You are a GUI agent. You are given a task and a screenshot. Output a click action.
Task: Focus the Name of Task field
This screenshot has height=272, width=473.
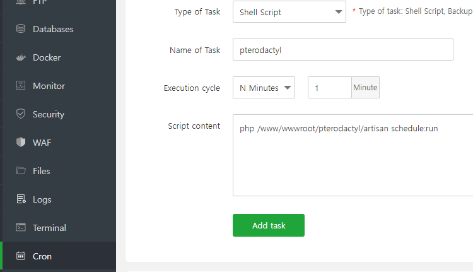coord(342,50)
